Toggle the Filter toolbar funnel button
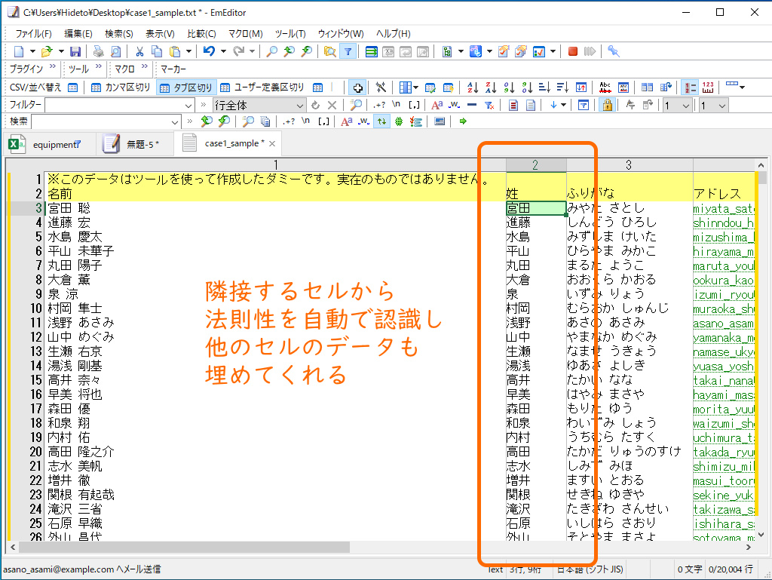Viewport: 772px width, 580px height. tap(348, 51)
